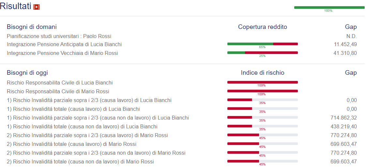Click the 100% progress bar at top right

coord(329,7)
